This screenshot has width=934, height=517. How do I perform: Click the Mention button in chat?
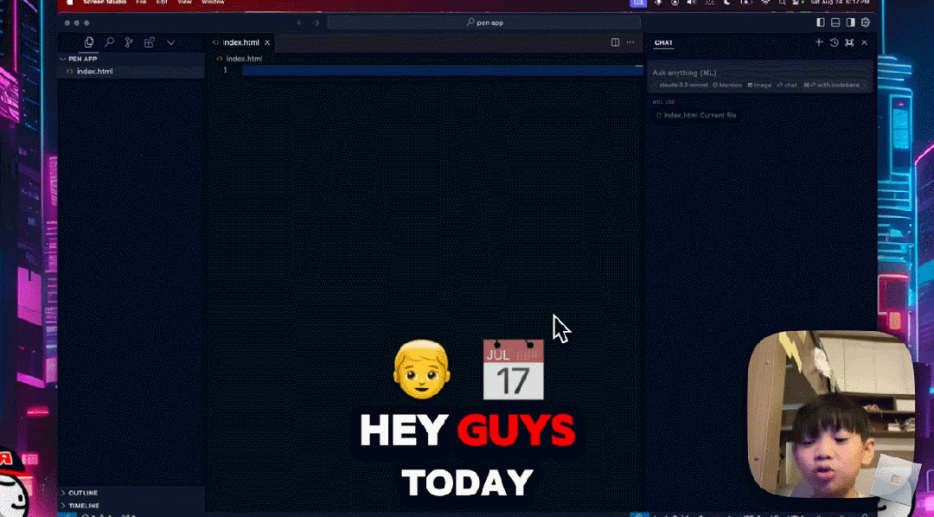(x=727, y=85)
